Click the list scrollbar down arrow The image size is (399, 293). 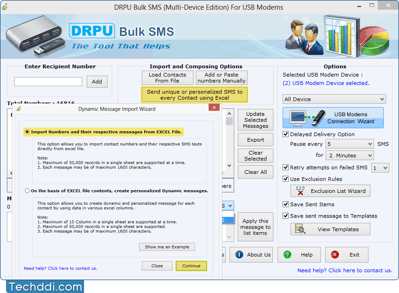tap(229, 166)
